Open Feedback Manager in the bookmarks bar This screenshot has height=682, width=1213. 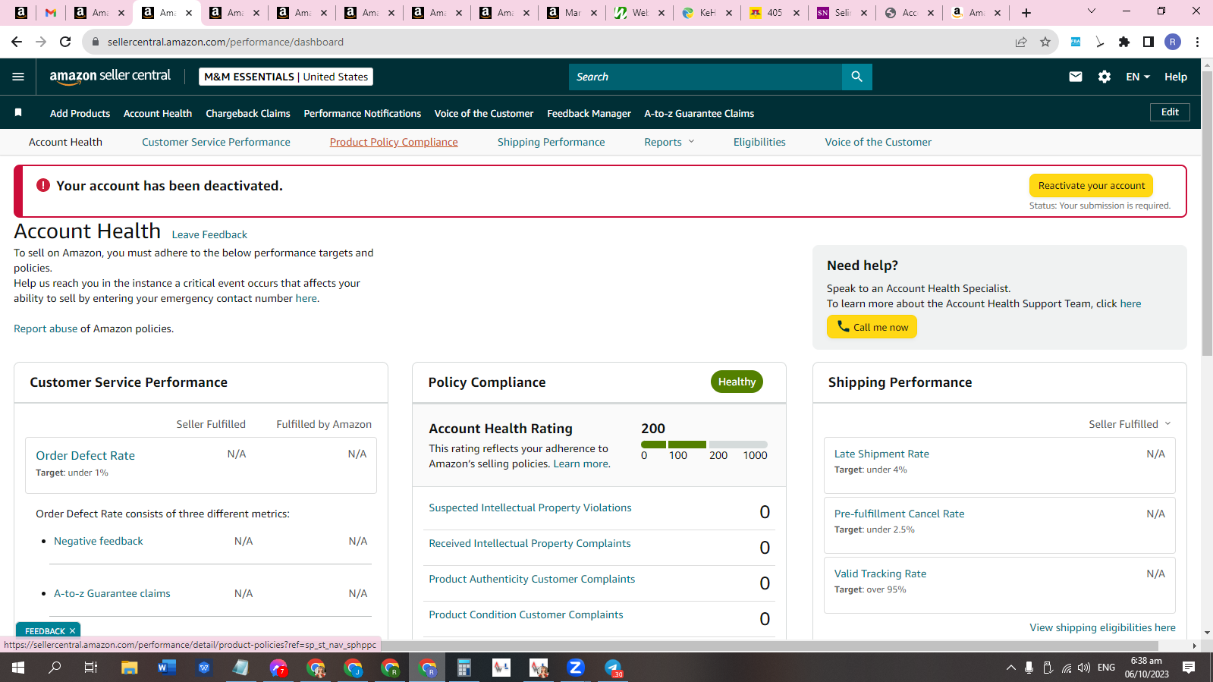point(589,113)
